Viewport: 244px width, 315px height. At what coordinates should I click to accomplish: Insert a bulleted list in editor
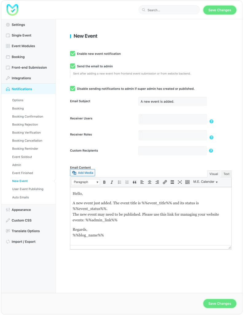(x=120, y=182)
